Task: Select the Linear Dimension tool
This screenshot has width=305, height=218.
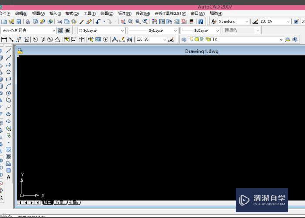Action: (4, 40)
